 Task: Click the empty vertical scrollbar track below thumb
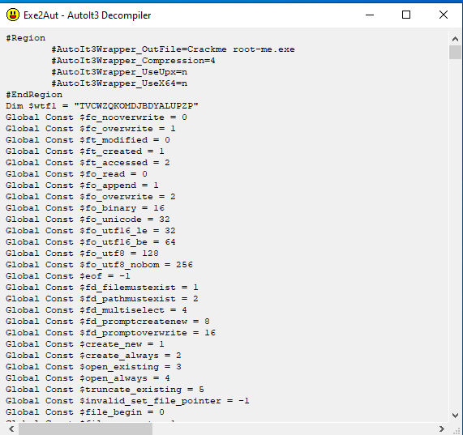(x=455, y=233)
